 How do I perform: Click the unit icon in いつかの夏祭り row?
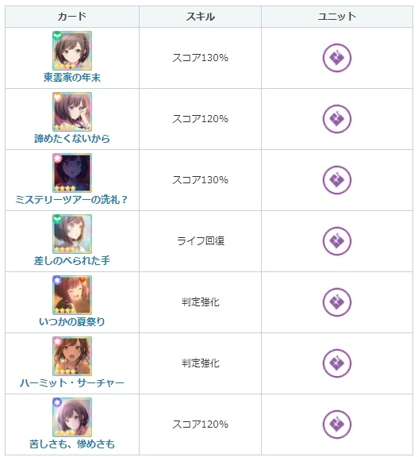337,302
